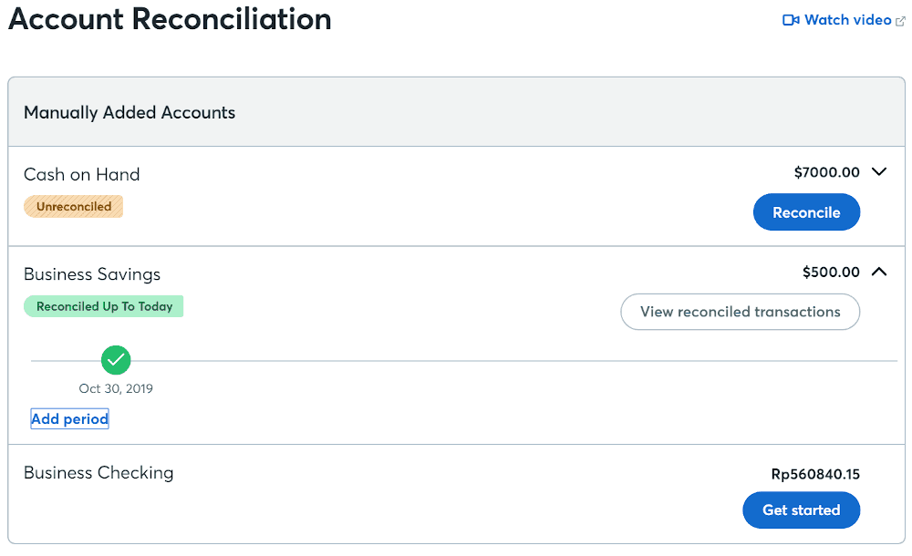Click the video camera icon

click(x=791, y=20)
